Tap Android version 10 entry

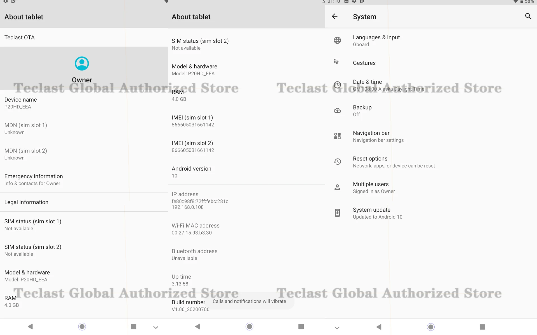click(192, 172)
